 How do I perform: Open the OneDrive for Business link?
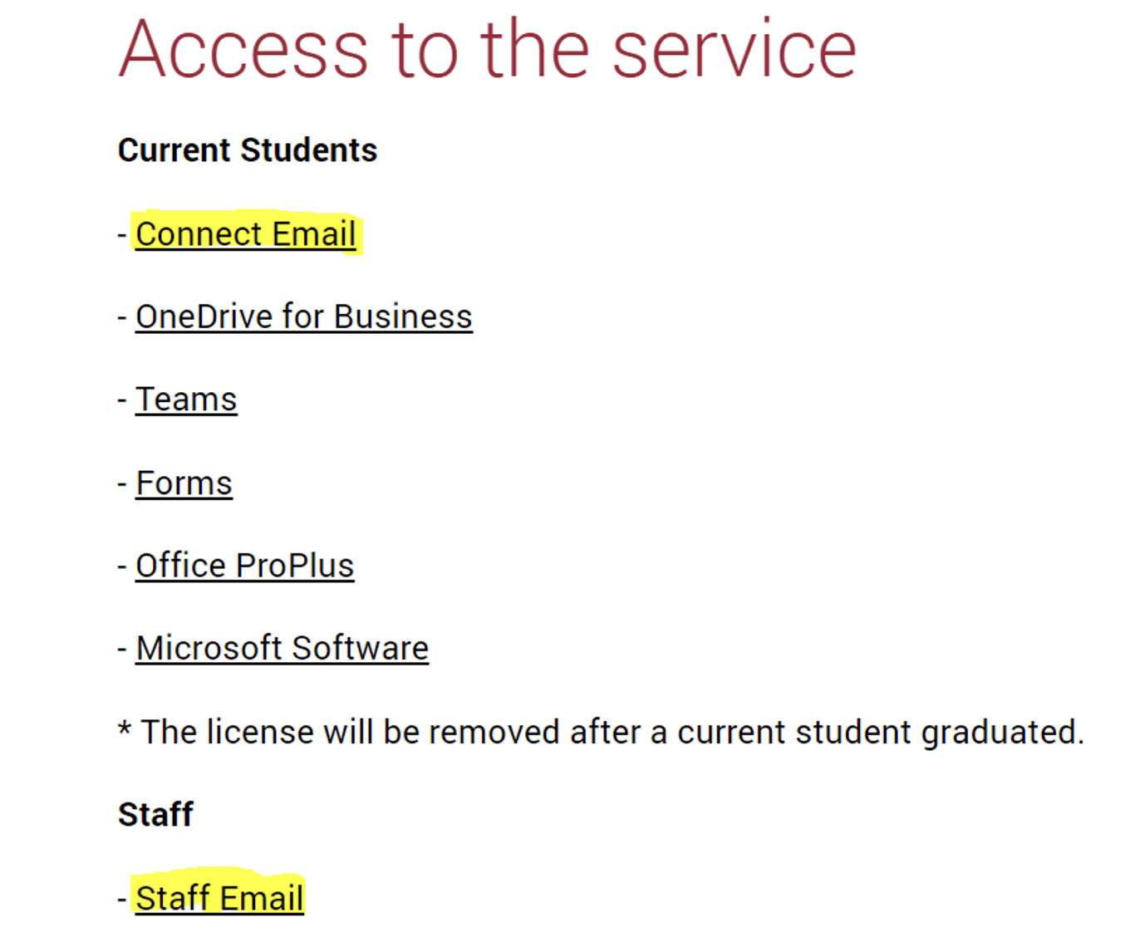[304, 317]
